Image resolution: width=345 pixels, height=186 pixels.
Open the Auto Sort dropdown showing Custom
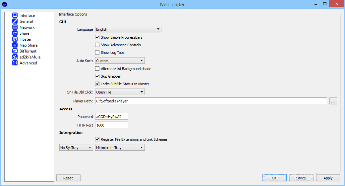click(120, 60)
